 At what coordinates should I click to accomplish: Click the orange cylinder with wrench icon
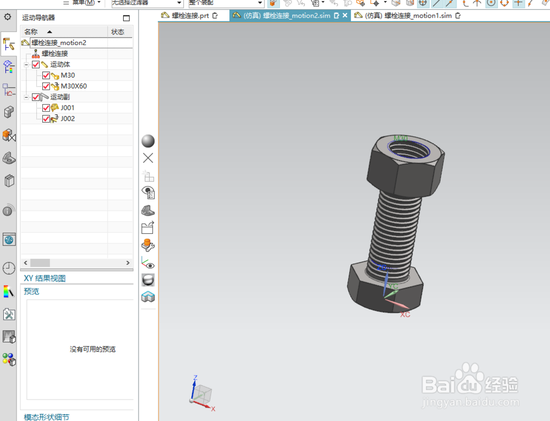pos(148,245)
